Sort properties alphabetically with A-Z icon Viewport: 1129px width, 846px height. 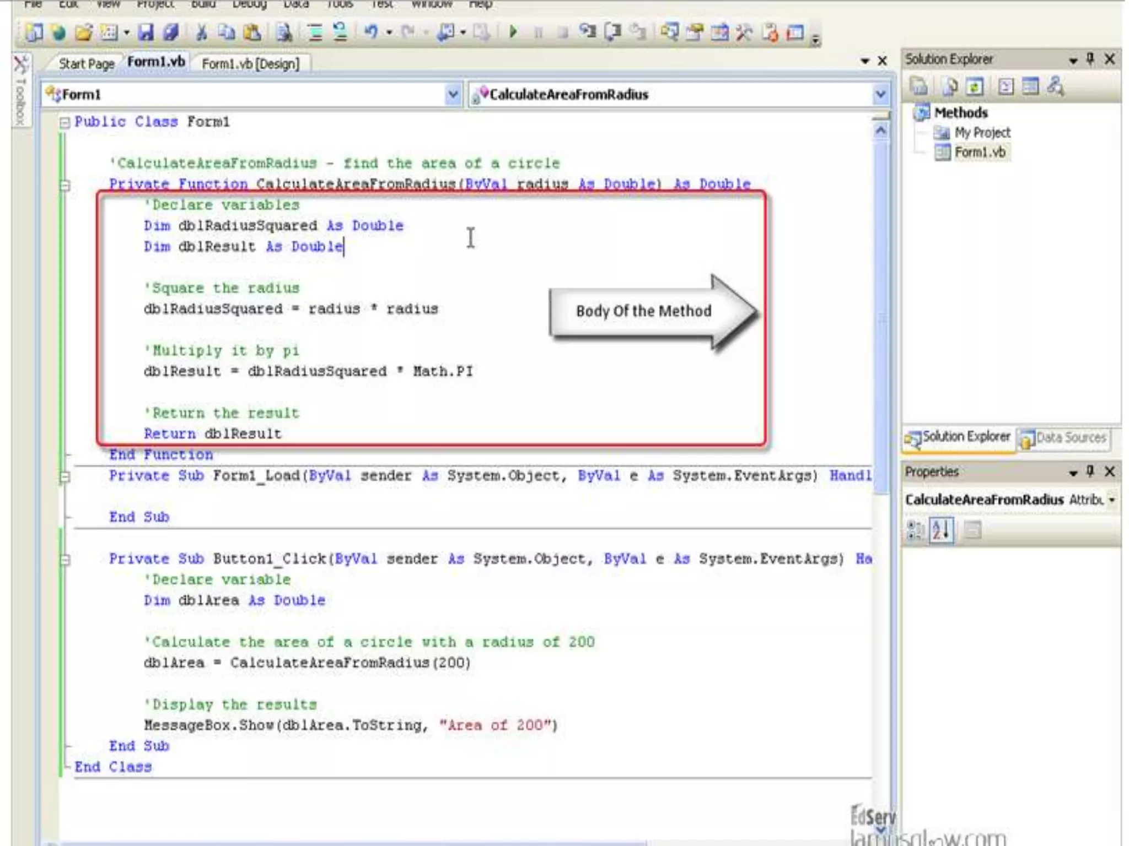941,530
